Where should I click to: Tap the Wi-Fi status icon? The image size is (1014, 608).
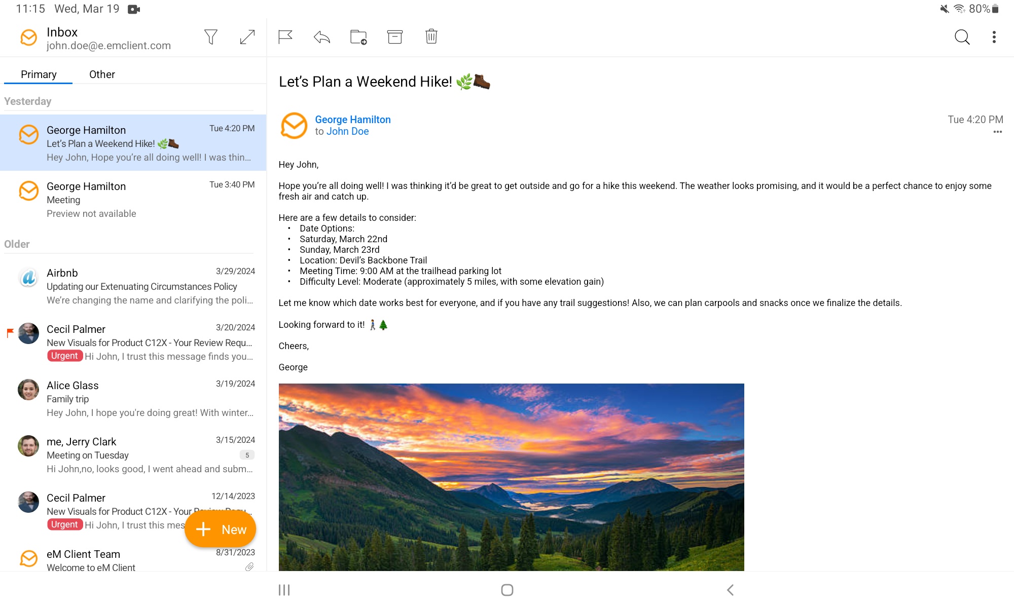(x=959, y=9)
